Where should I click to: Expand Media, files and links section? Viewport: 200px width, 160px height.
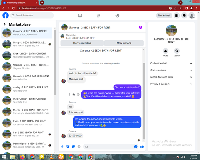click(x=171, y=77)
